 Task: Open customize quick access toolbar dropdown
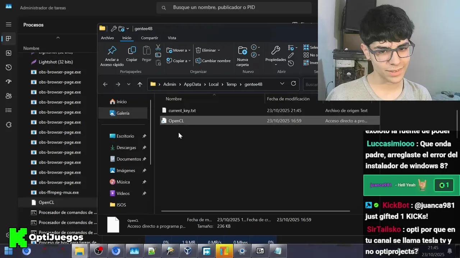tap(128, 29)
